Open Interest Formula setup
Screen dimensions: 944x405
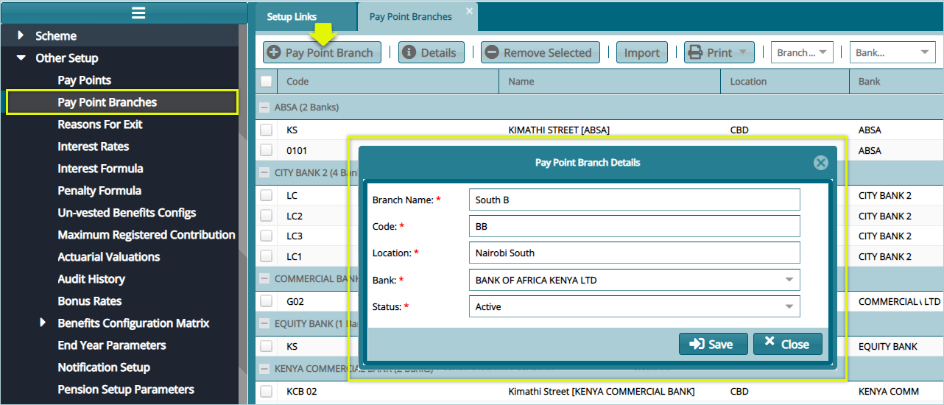coord(100,169)
